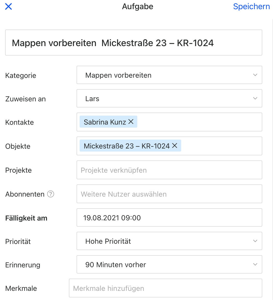273x300 pixels.
Task: Click the Merkmale hinzufügen field
Action: [165, 288]
